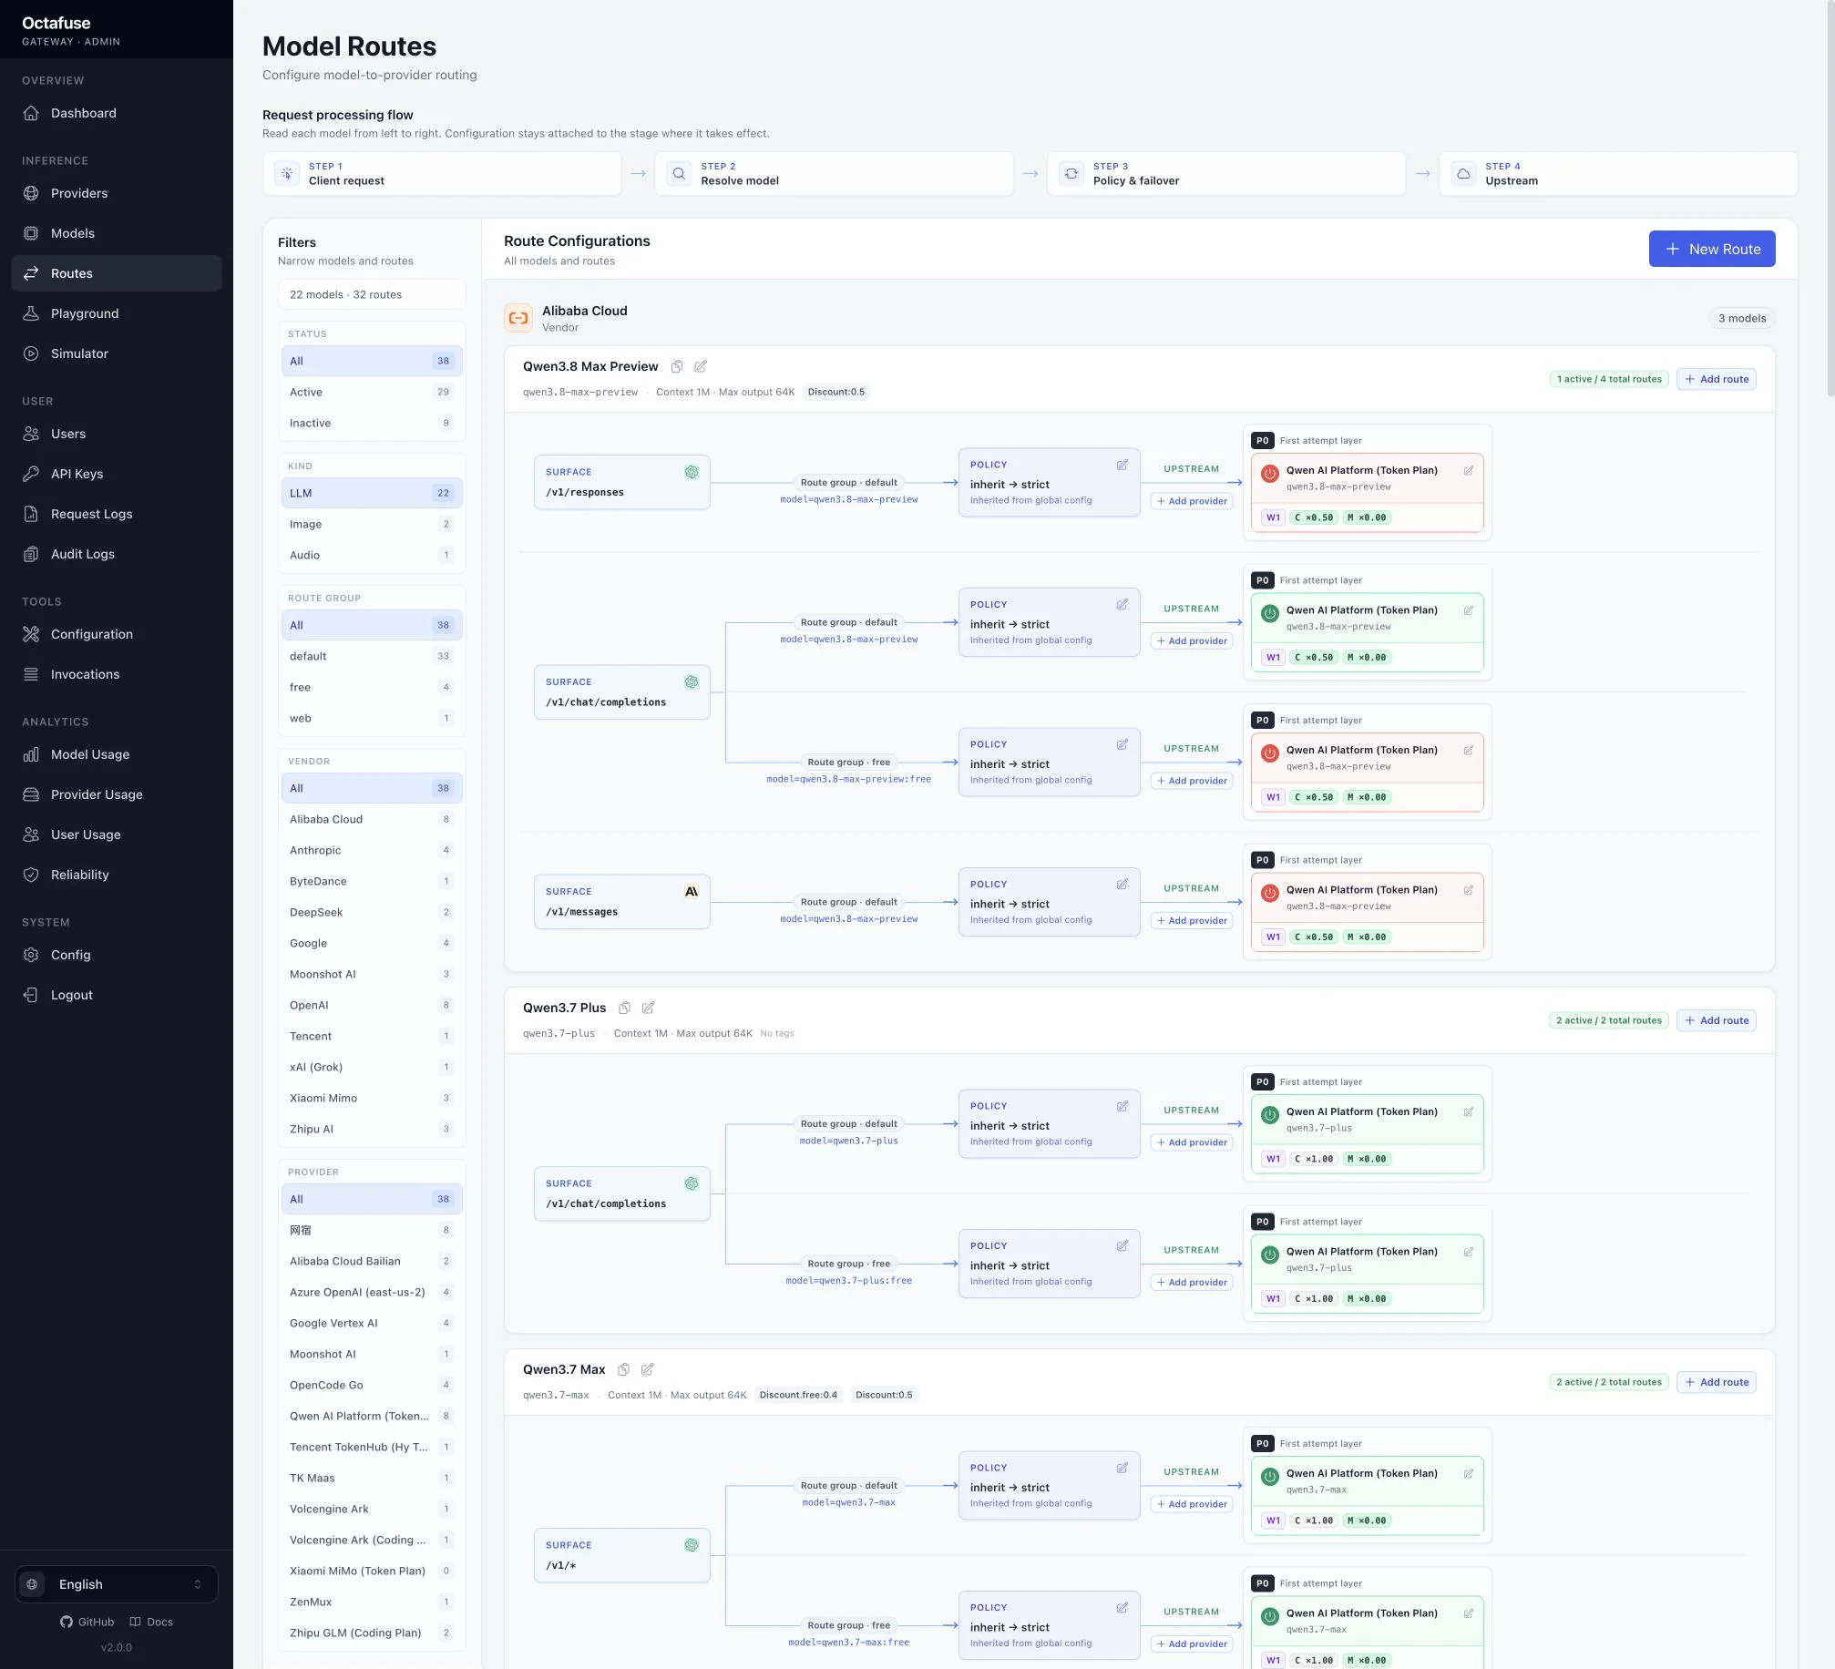
Task: Filter route group by free
Action: pyautogui.click(x=372, y=687)
